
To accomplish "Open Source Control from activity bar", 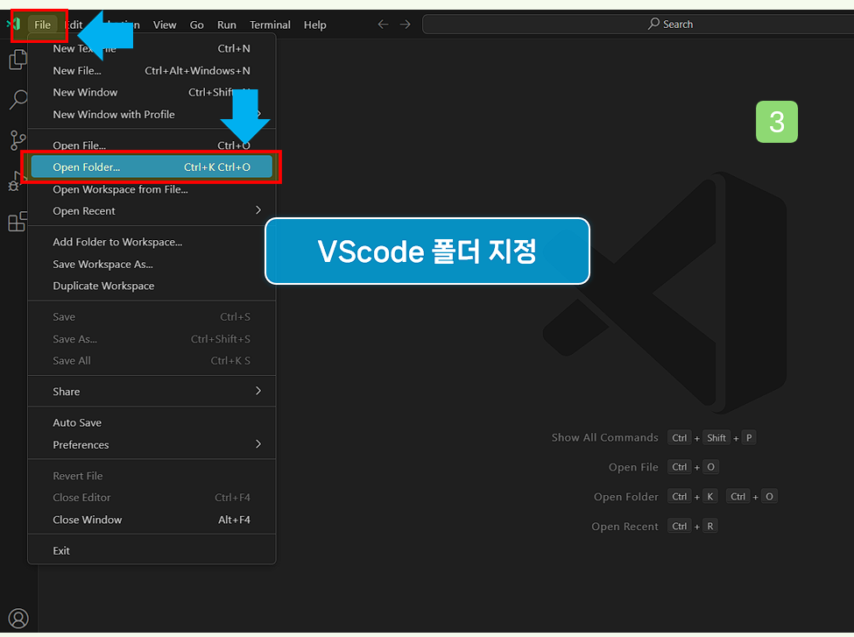I will click(x=18, y=139).
